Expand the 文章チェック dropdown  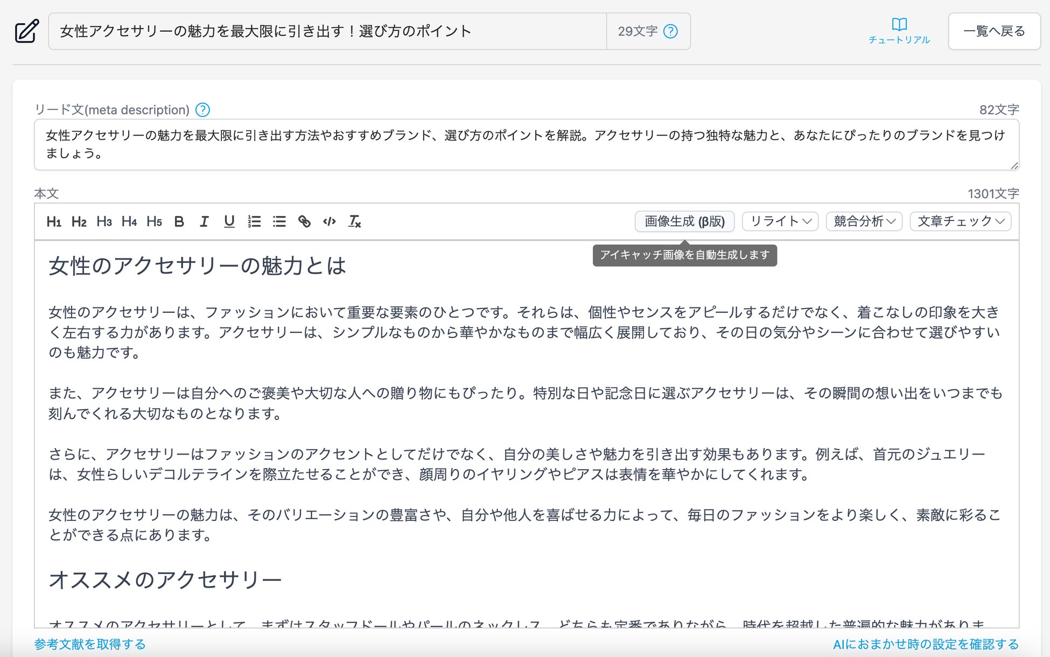coord(960,221)
